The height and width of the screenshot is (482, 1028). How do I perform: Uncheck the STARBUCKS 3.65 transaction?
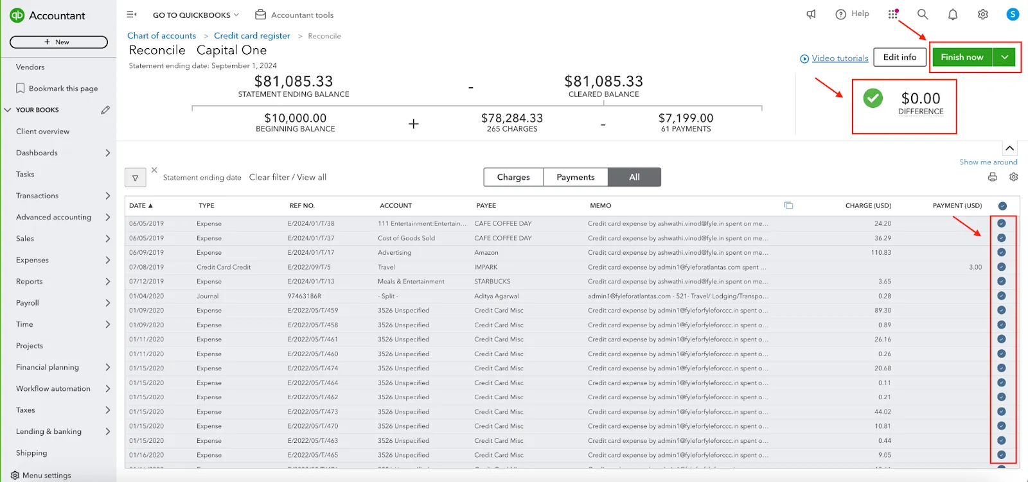pyautogui.click(x=1001, y=281)
